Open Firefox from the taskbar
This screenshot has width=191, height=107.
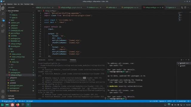point(18,105)
